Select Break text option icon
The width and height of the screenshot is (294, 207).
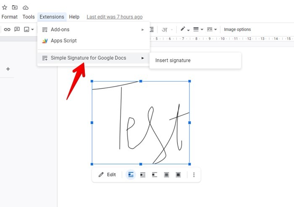[155, 175]
